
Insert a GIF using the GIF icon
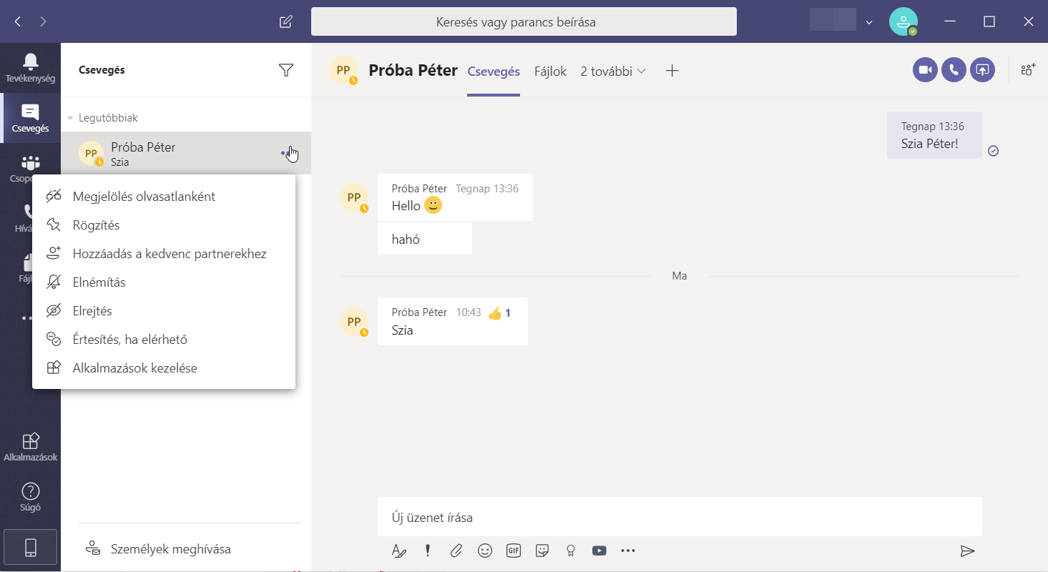513,551
